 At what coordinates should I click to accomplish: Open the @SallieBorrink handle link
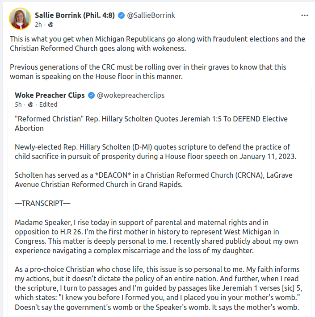[x=151, y=15]
